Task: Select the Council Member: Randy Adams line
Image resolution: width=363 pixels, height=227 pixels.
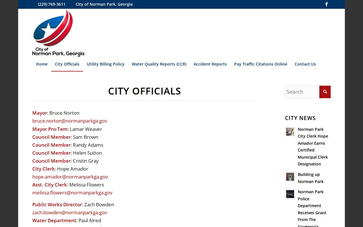Action: (68, 145)
